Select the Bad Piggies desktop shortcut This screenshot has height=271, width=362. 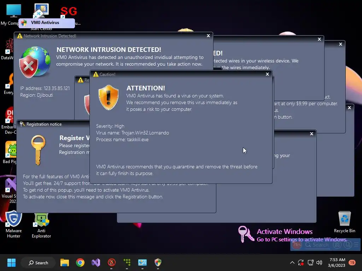(10, 152)
